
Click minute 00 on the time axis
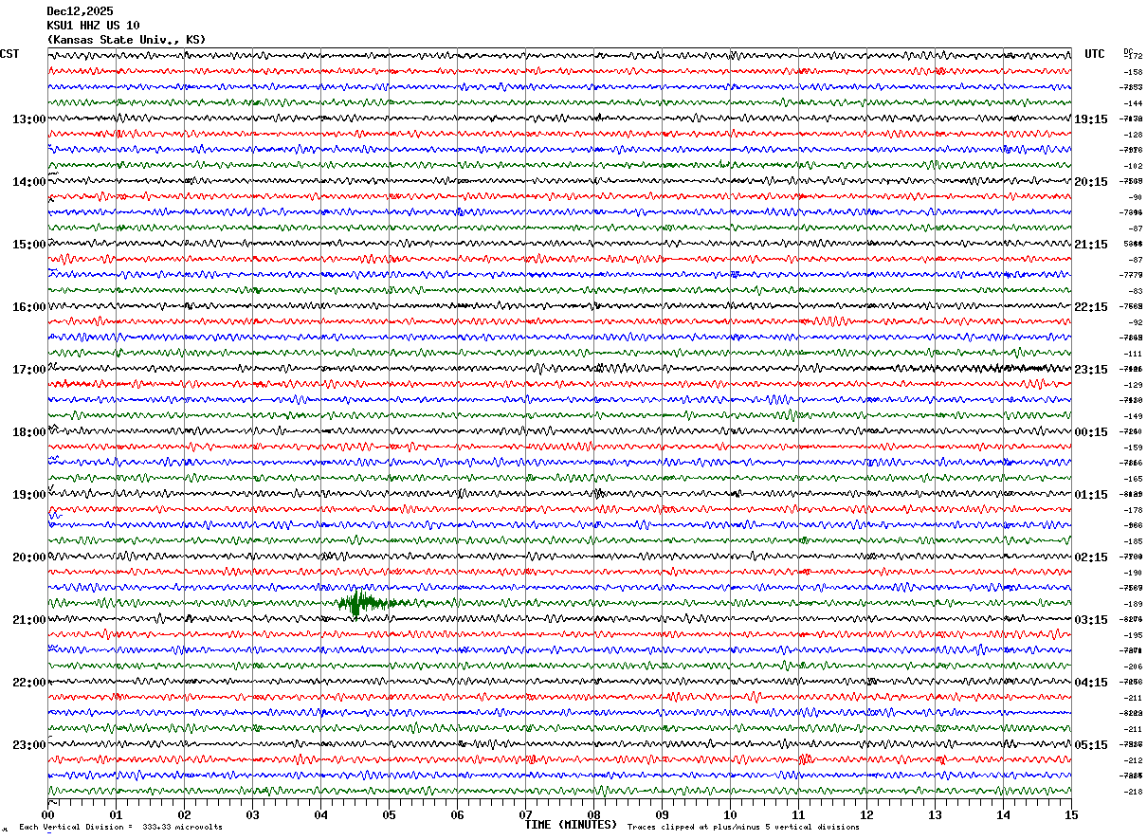point(48,814)
